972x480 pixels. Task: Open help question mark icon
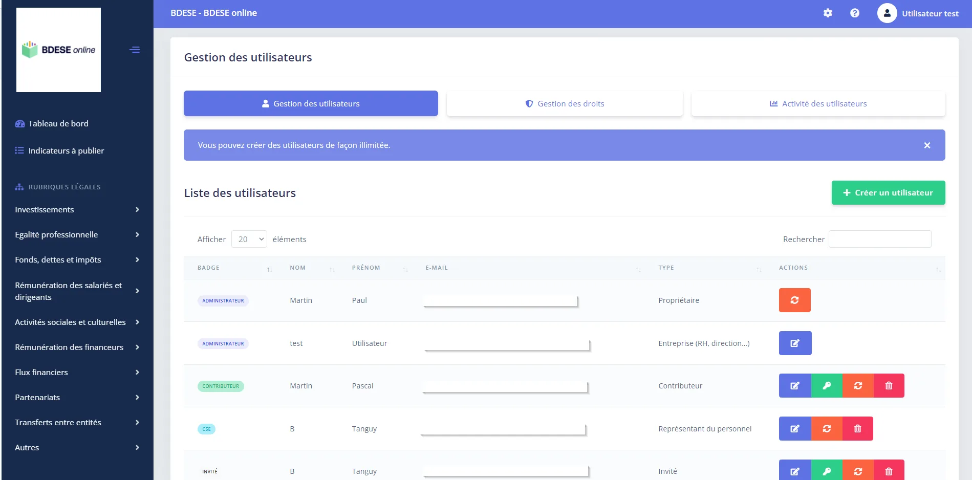click(855, 13)
